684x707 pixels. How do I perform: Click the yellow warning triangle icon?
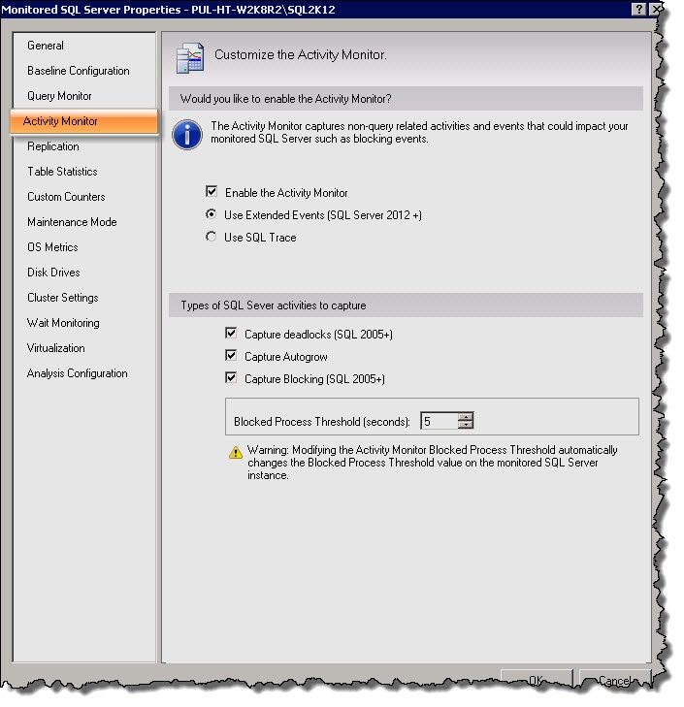click(x=236, y=453)
